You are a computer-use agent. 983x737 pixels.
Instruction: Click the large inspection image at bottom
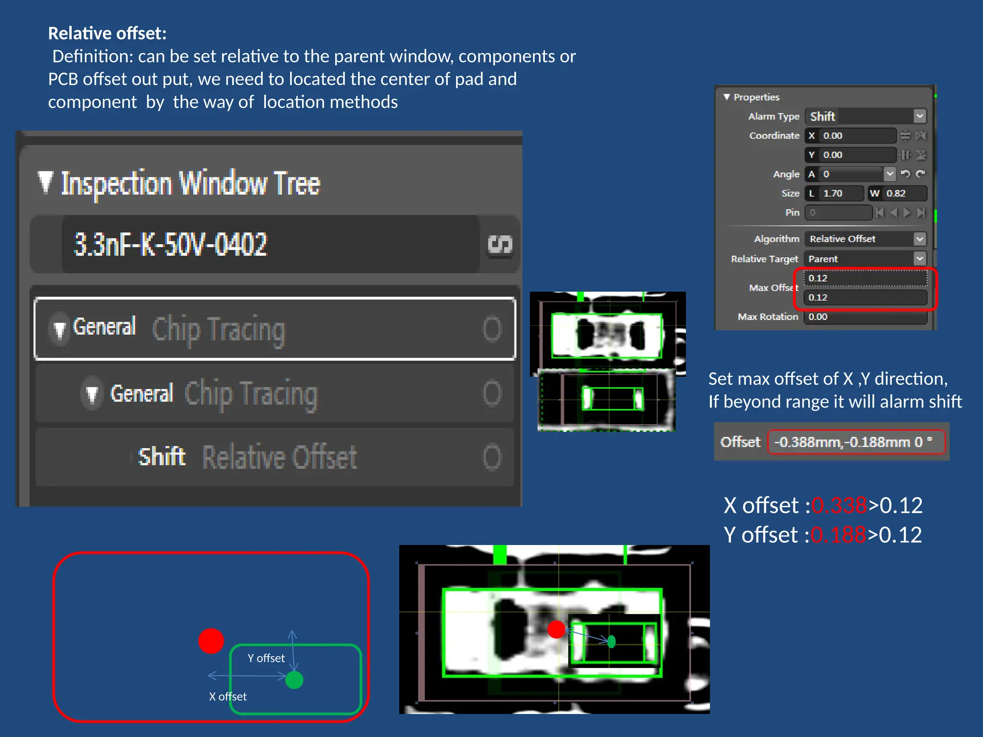point(554,629)
